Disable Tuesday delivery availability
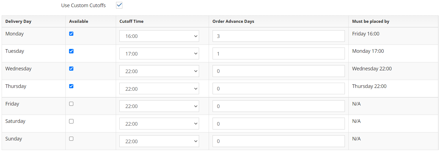The height and width of the screenshot is (152, 440). point(71,51)
